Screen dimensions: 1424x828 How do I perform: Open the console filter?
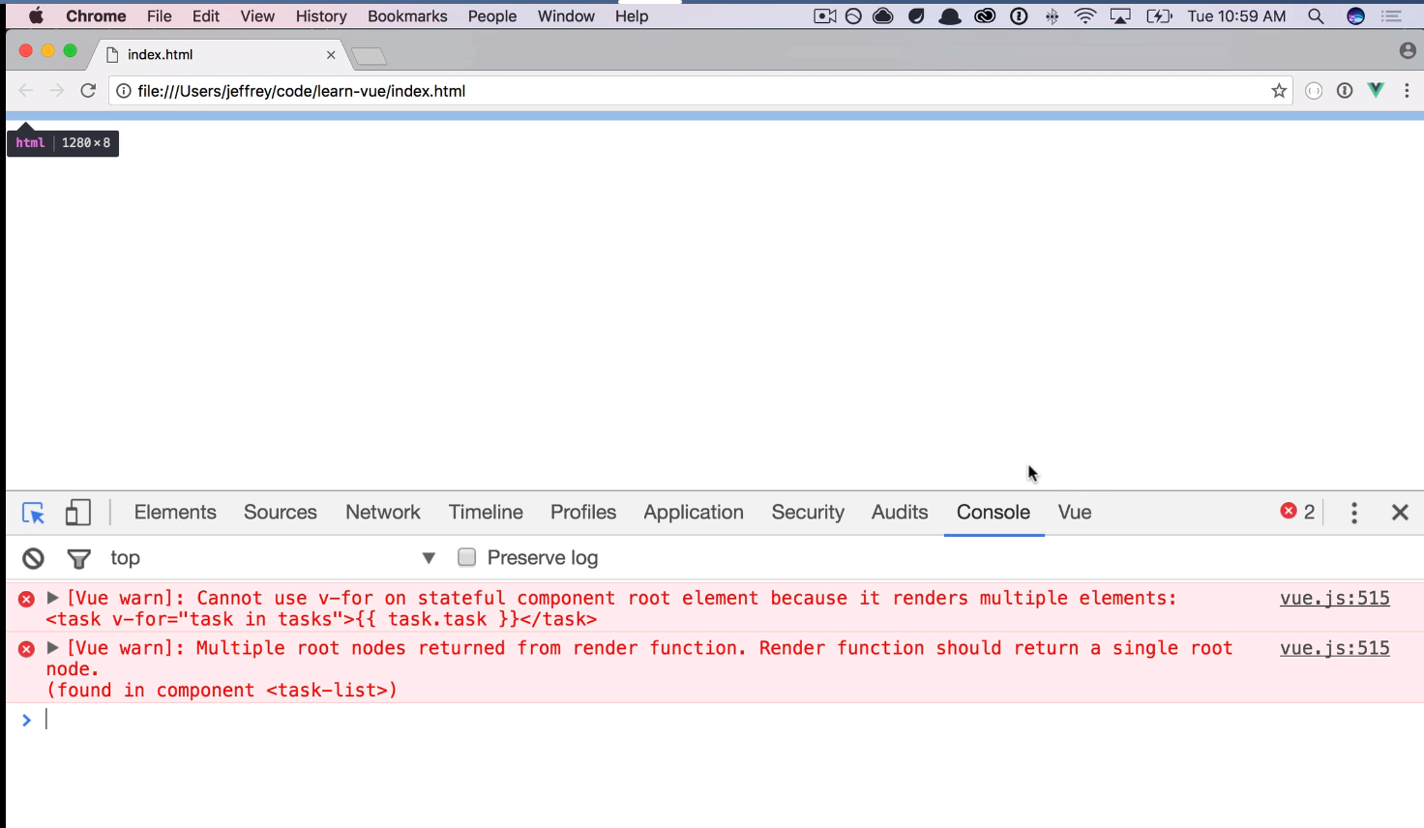click(78, 558)
